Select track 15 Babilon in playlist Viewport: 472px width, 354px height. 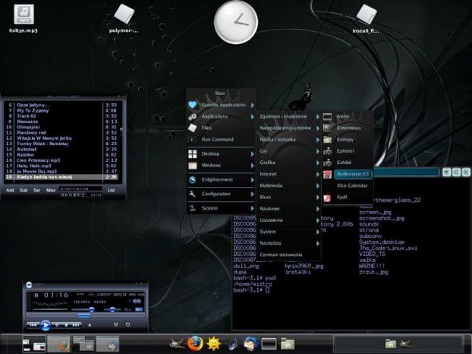(61, 154)
